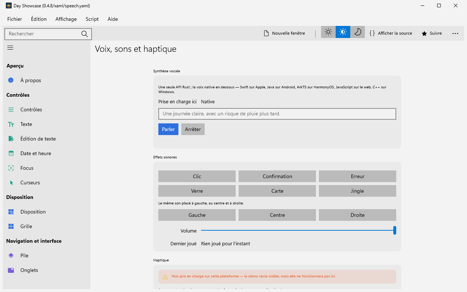Open the Pile layers icon
Viewport: 467px width, 292px height.
click(x=11, y=255)
